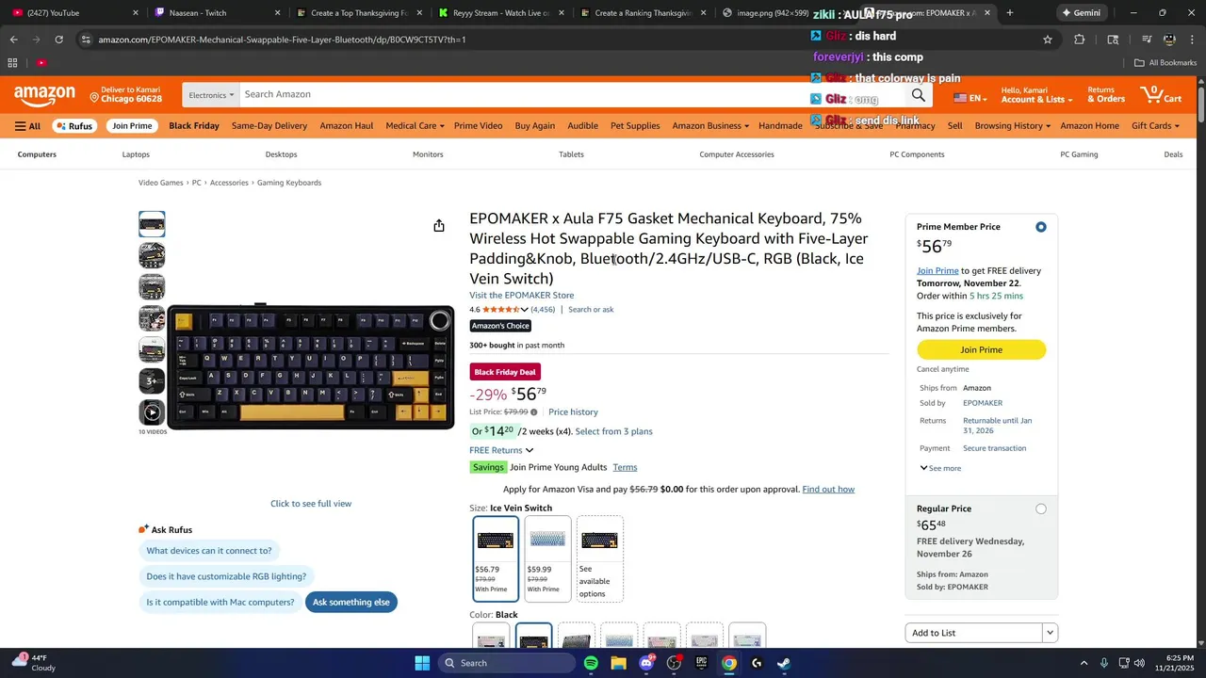The width and height of the screenshot is (1206, 678).
Task: Click the Chrome profile avatar
Action: point(1169,40)
